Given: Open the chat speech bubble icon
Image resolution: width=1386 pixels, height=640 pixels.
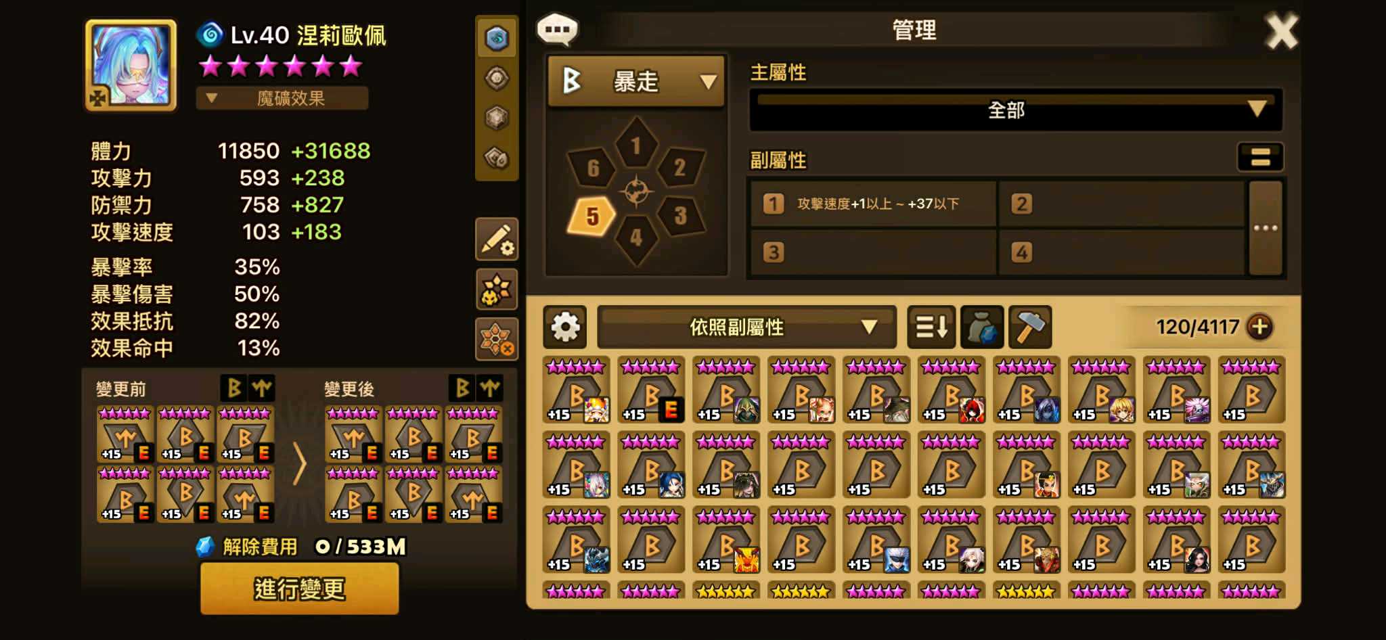Looking at the screenshot, I should pos(557,30).
